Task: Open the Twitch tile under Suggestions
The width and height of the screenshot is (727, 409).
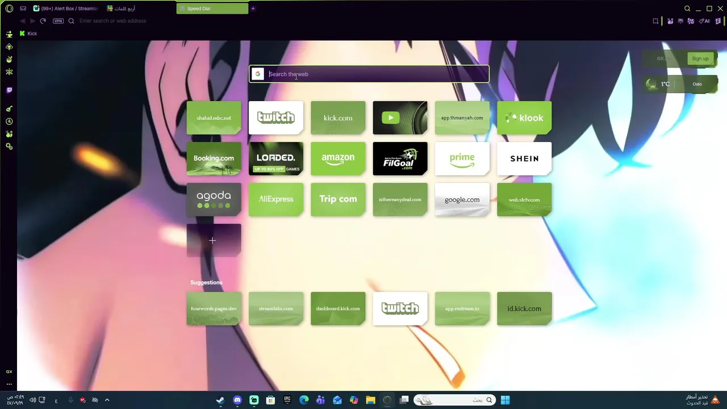Action: coord(400,308)
